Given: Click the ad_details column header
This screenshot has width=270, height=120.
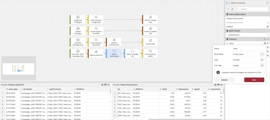Looking at the screenshot, I should tap(33, 89).
